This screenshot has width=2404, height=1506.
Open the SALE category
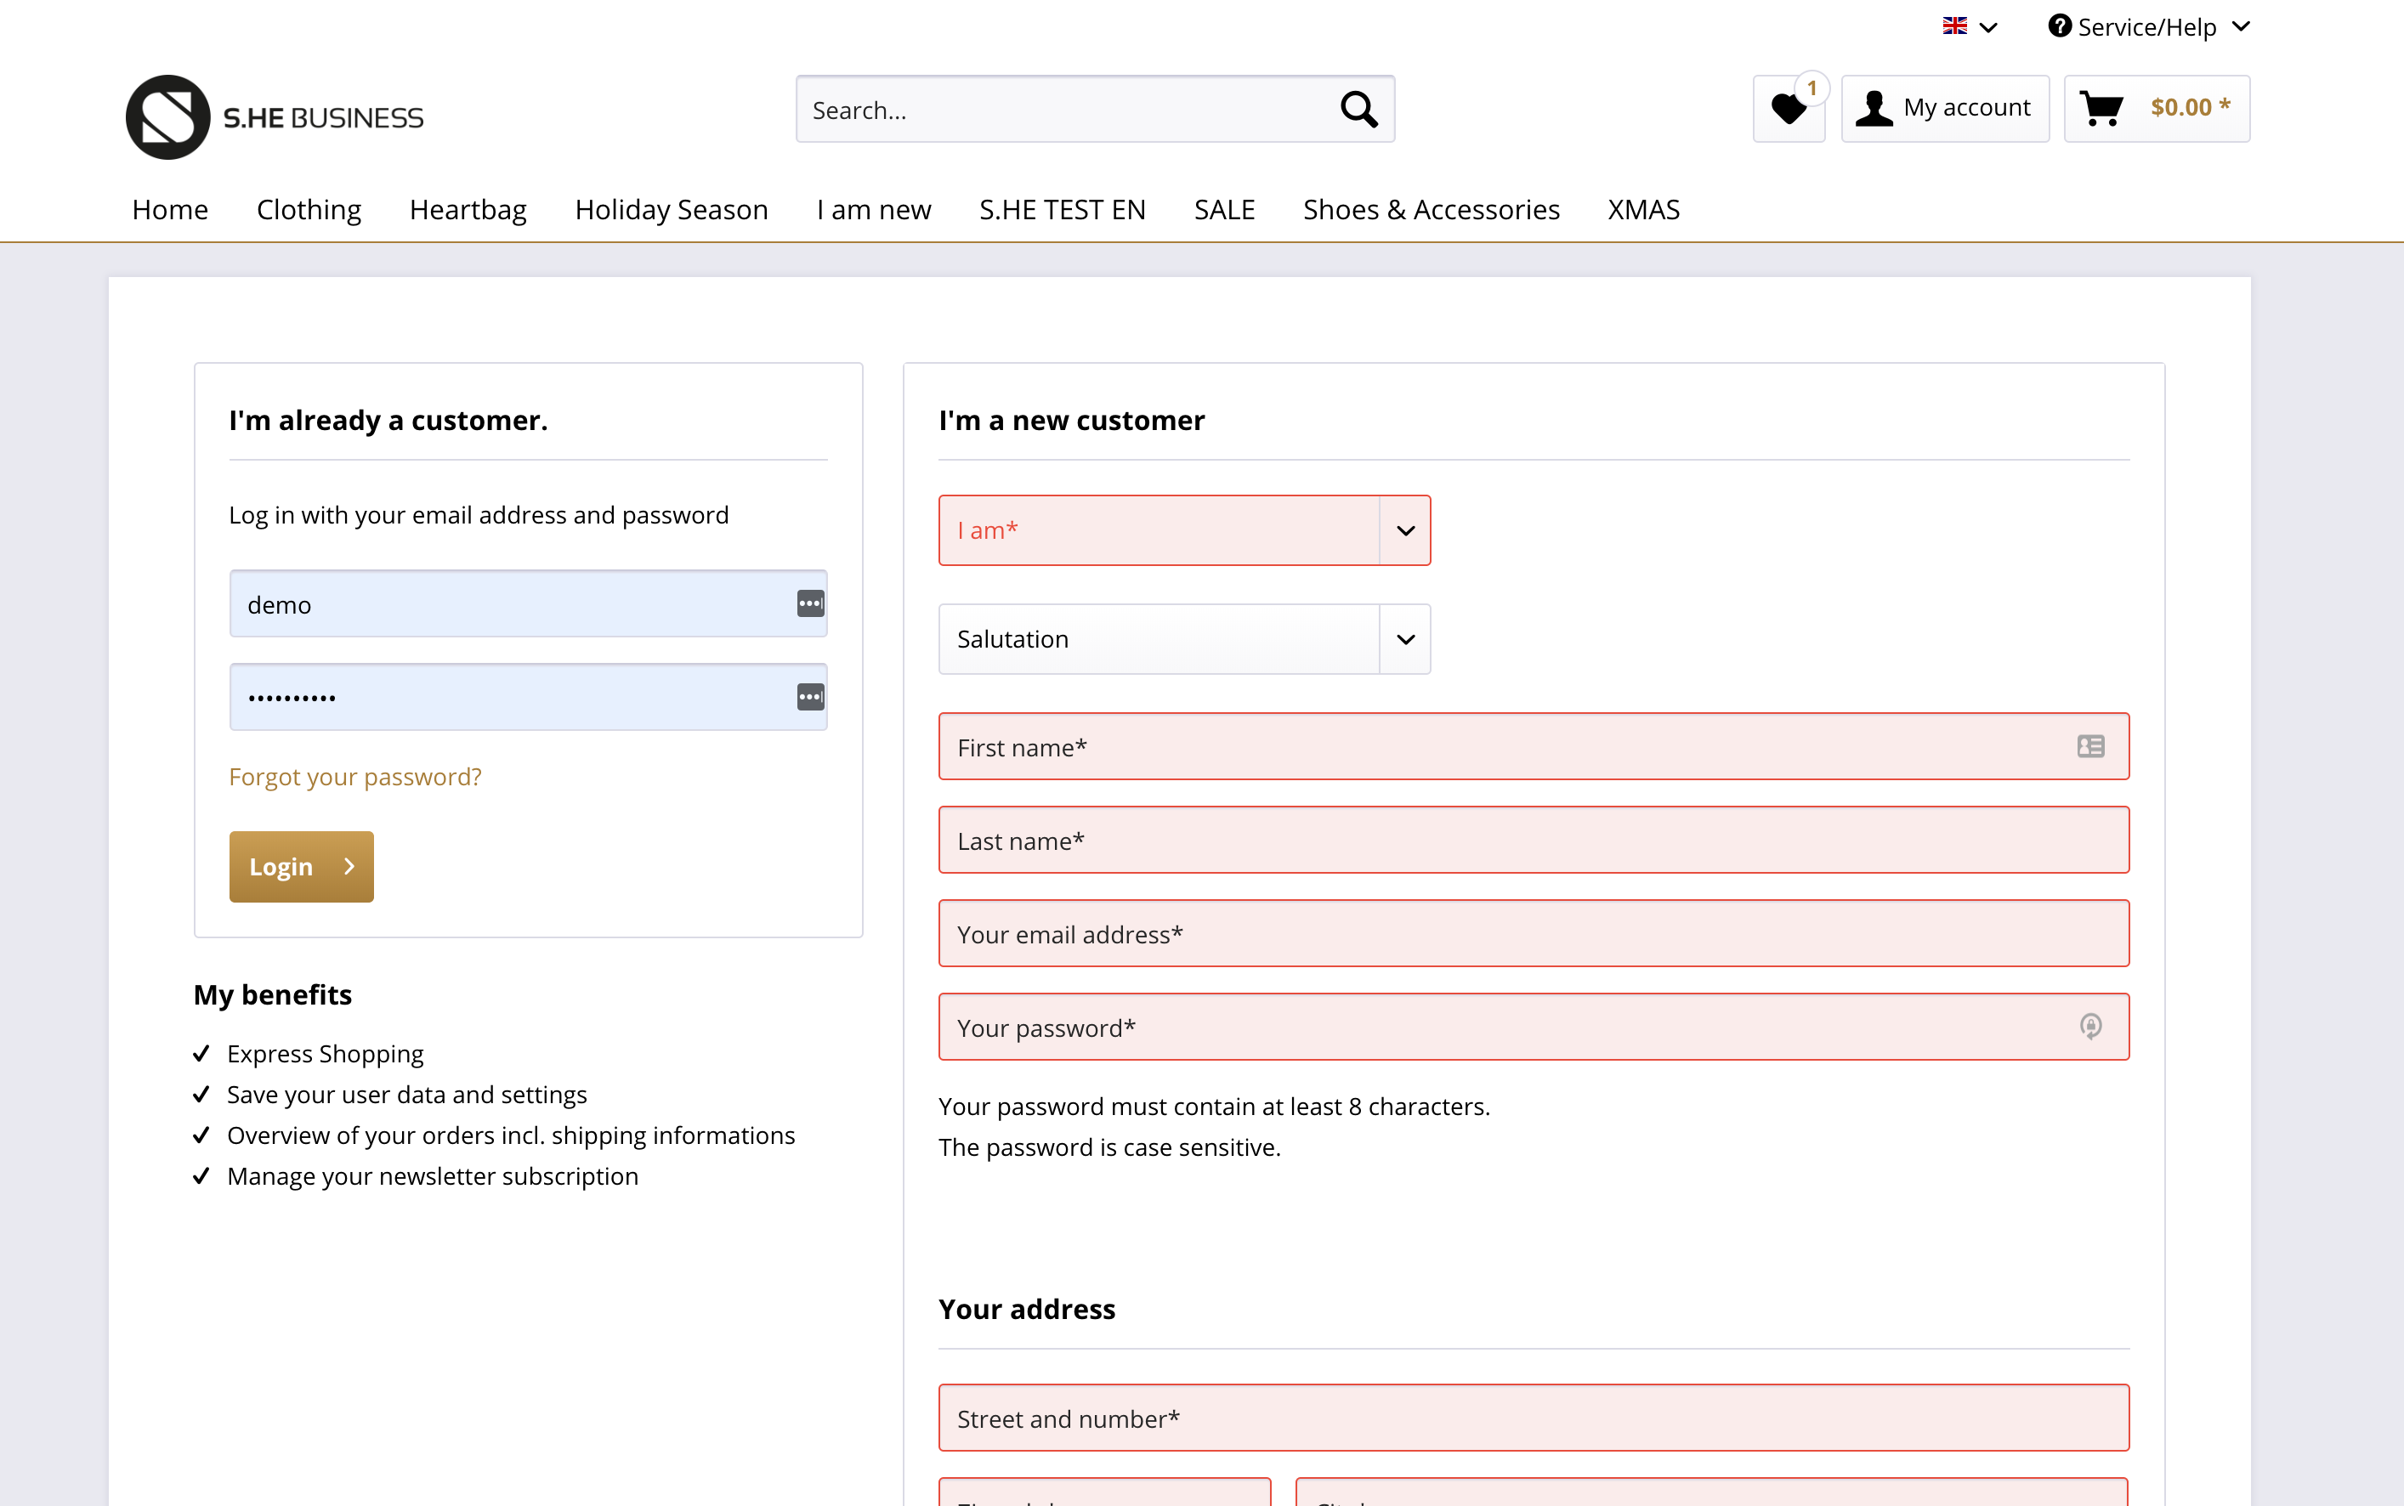[x=1224, y=209]
